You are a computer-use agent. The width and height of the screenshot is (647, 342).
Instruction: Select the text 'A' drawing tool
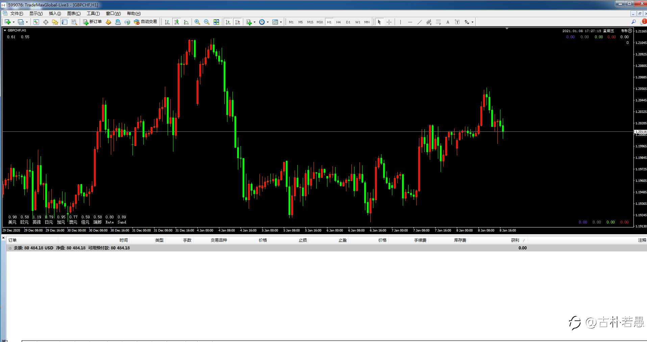[x=448, y=22]
